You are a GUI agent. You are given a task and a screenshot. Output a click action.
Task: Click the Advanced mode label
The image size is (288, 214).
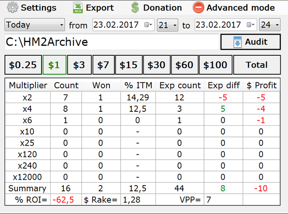point(241,8)
